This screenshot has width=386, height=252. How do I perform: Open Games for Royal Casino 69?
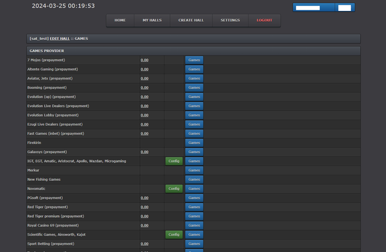click(194, 225)
